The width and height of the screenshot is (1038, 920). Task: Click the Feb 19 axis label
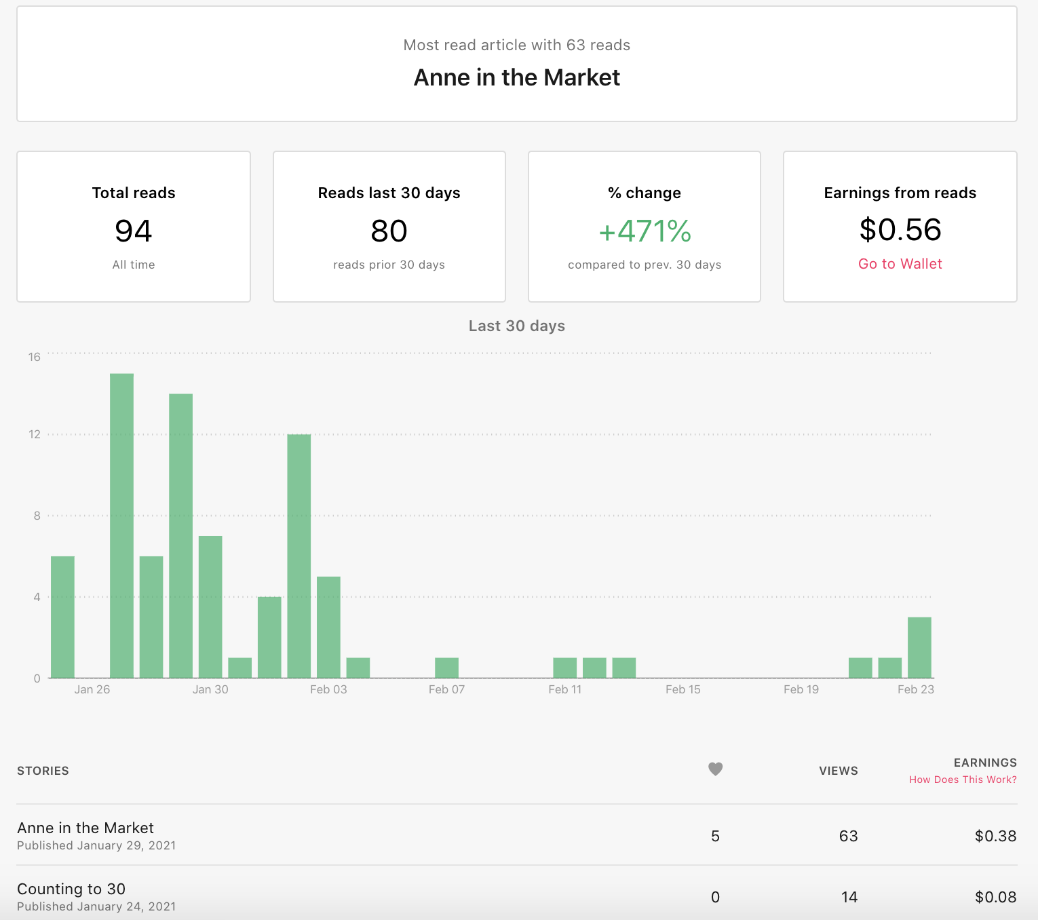(x=801, y=689)
